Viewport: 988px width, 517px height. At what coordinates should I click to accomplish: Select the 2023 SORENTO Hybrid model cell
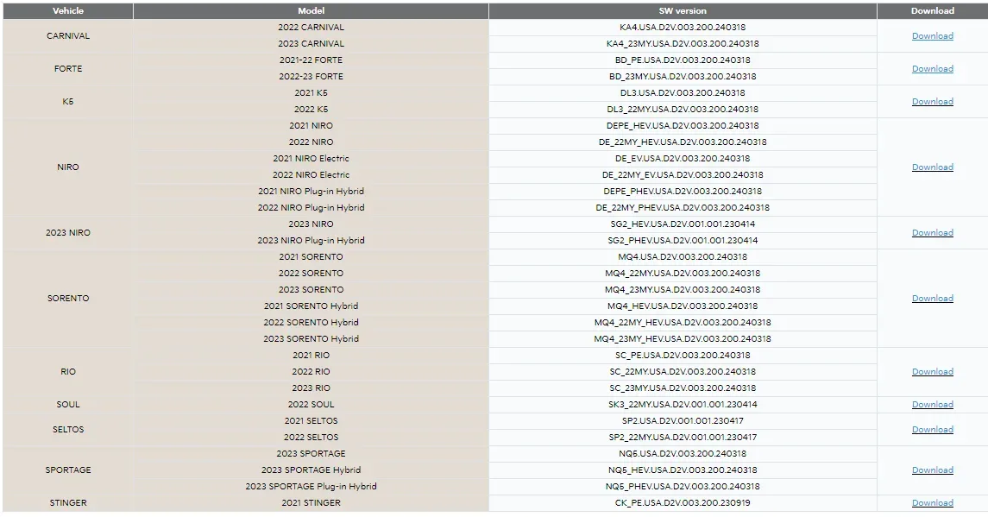point(312,339)
